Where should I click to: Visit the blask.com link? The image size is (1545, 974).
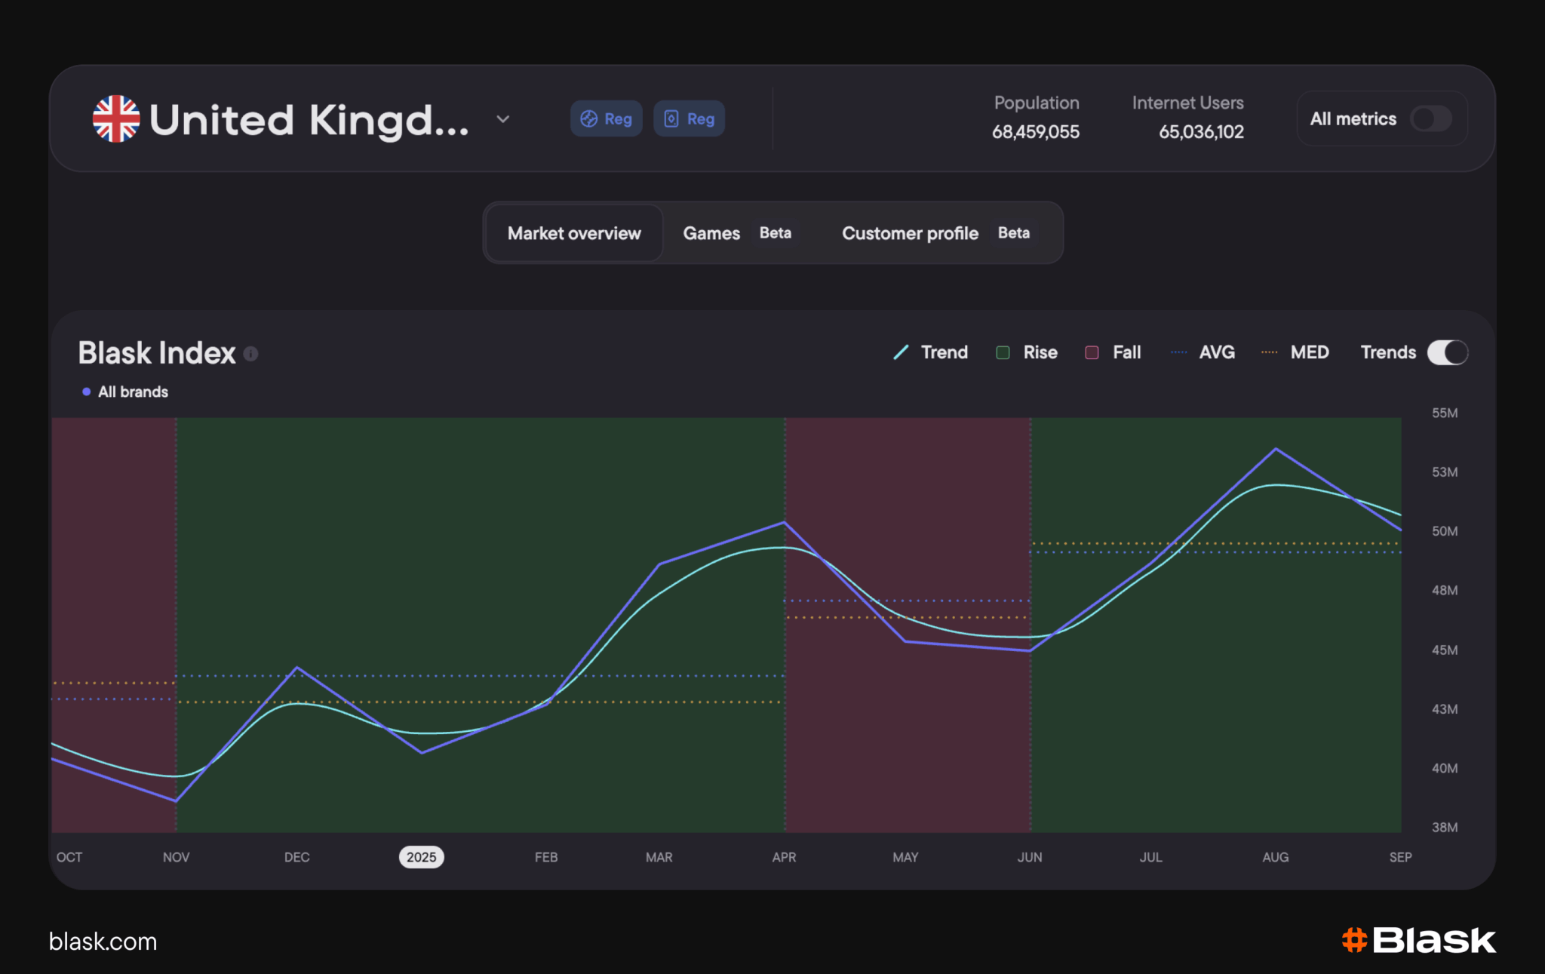103,942
